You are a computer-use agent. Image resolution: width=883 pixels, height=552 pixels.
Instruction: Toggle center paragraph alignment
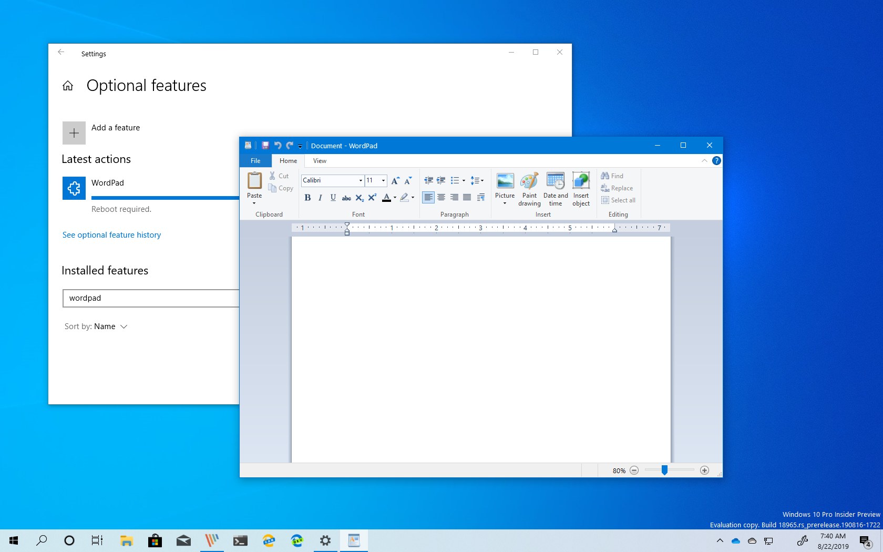(x=441, y=198)
